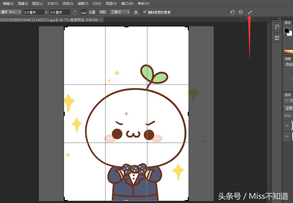Hide the top layer with its eye icon
This screenshot has height=203, width=293.
[x=286, y=125]
